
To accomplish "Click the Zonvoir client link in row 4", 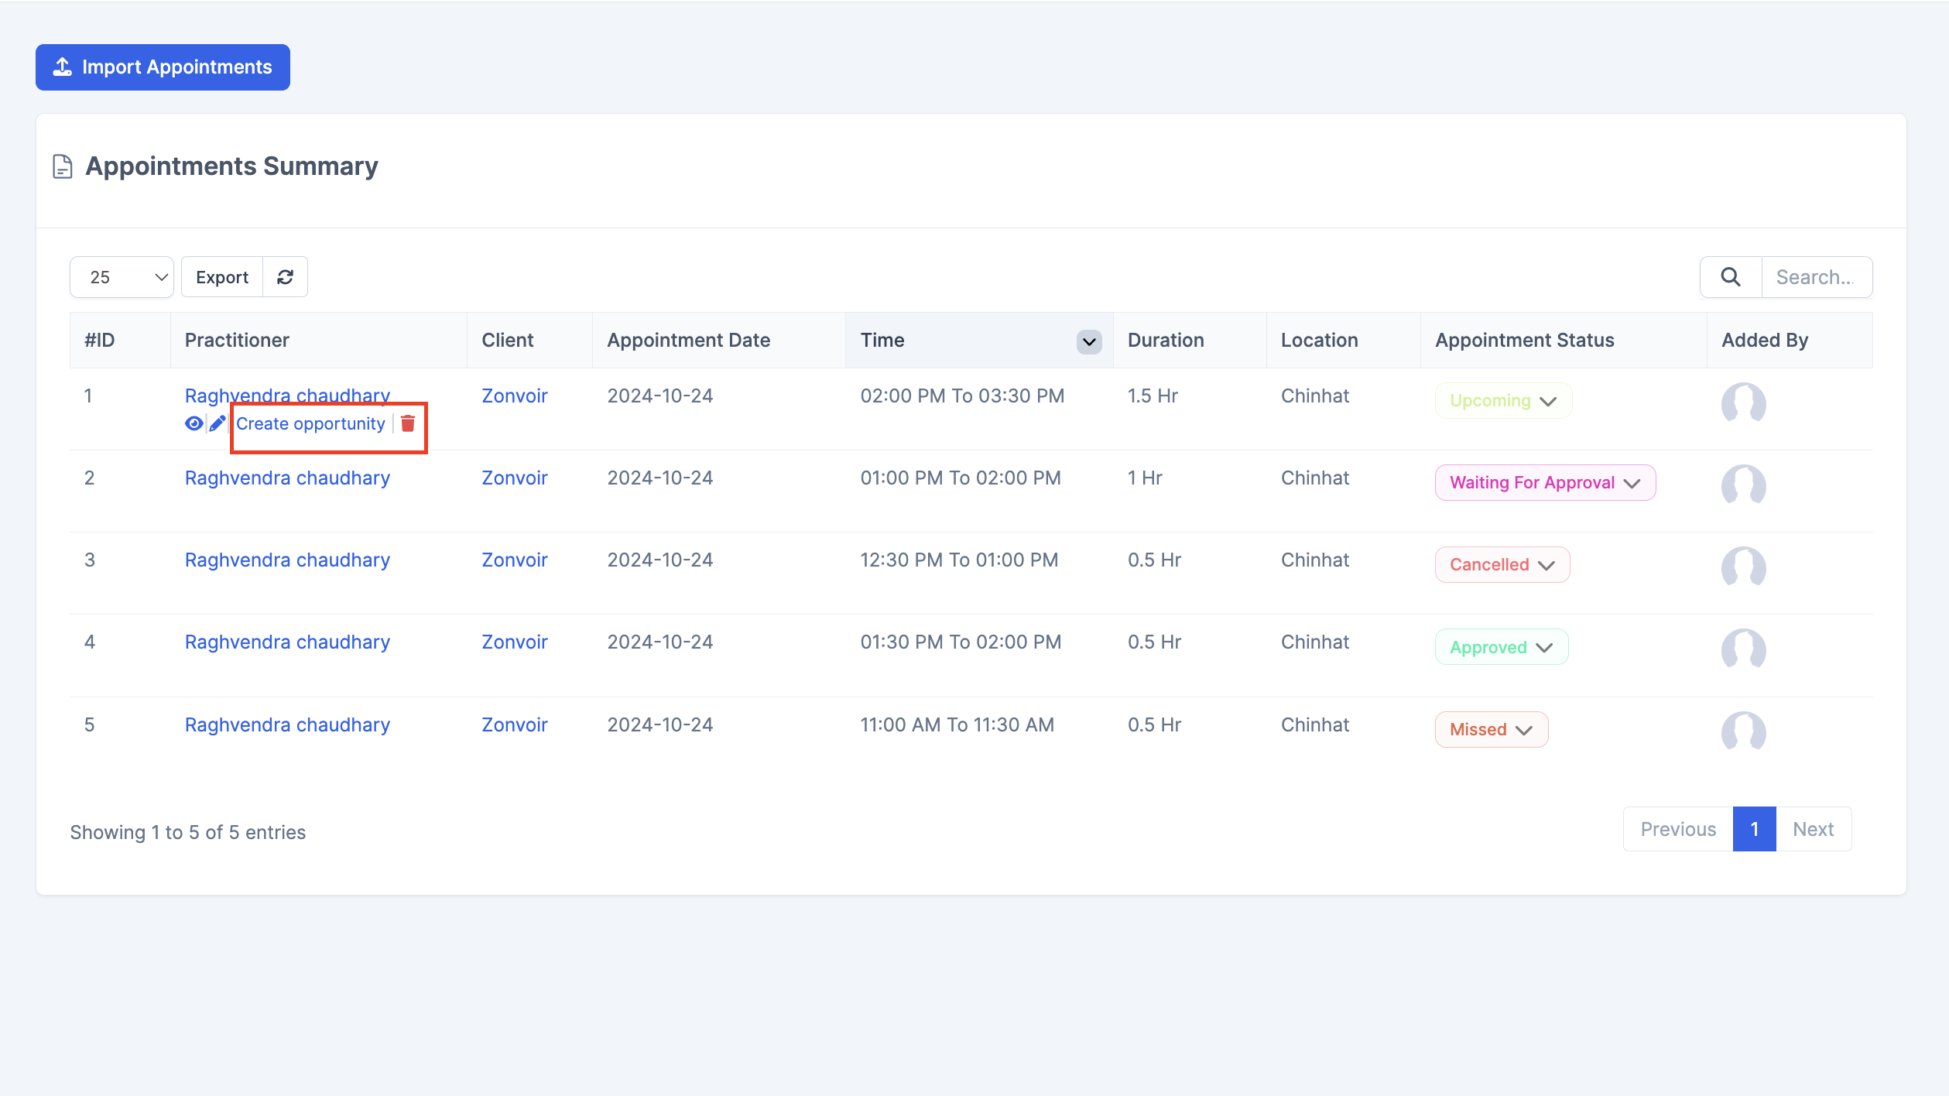I will click(514, 641).
